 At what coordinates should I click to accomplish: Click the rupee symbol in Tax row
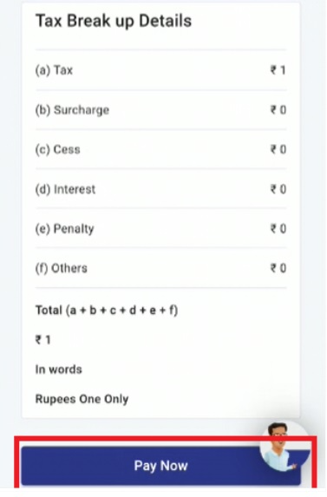tap(273, 70)
